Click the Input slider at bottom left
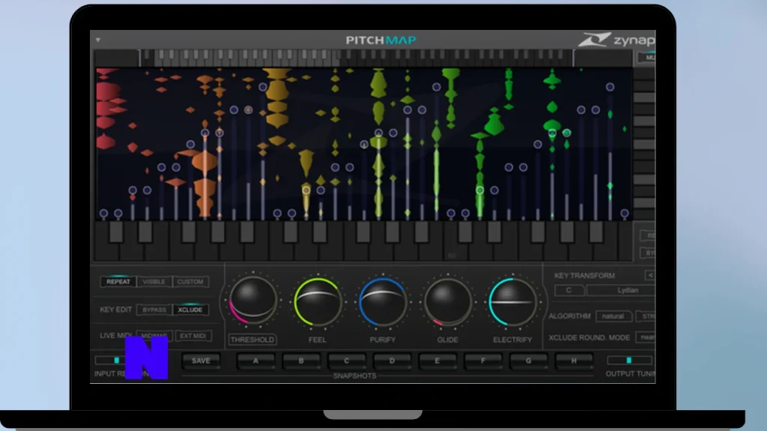This screenshot has width=767, height=431. (x=110, y=360)
